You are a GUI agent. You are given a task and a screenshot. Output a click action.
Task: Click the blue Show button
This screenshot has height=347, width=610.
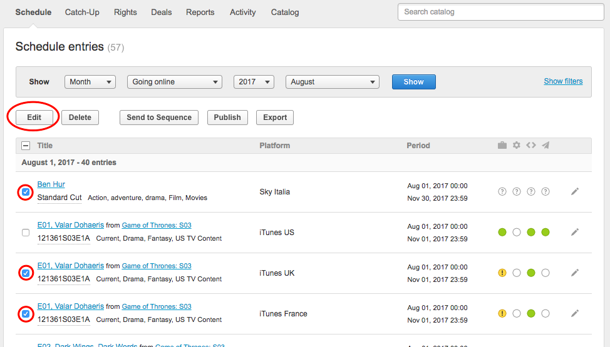413,82
